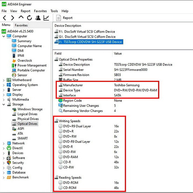Select the Sensor icon in tree
This screenshot has height=193, width=193.
coord(14,75)
